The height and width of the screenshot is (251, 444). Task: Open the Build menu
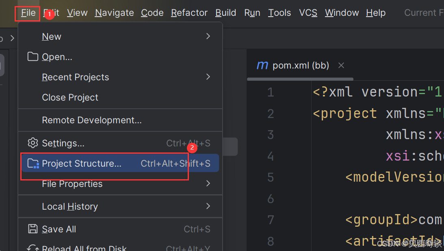coord(226,13)
